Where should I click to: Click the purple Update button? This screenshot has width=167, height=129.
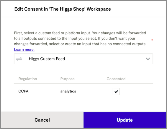click(125, 120)
